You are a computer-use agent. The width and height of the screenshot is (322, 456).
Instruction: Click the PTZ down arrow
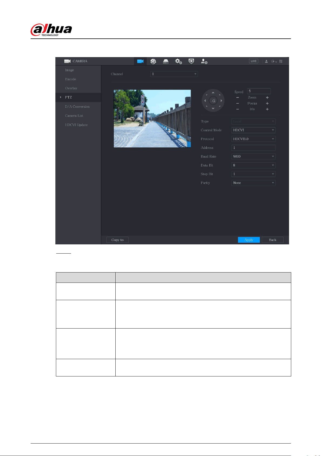tap(213, 109)
